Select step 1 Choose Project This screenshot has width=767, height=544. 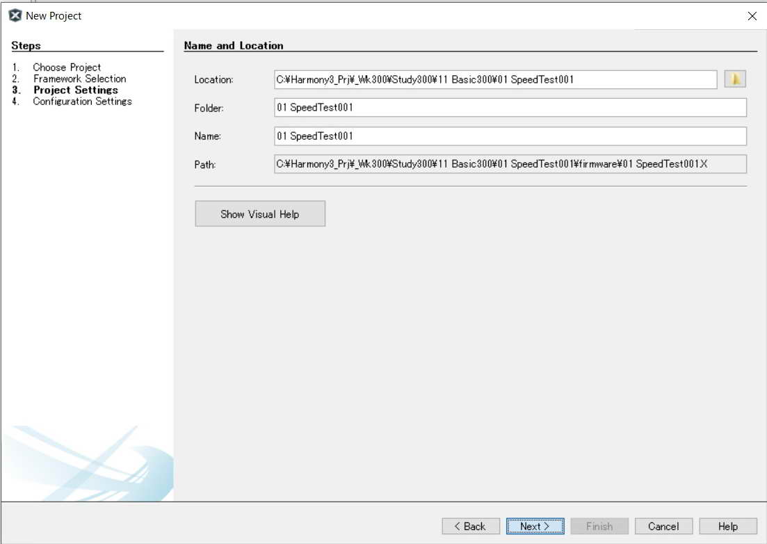coord(67,67)
